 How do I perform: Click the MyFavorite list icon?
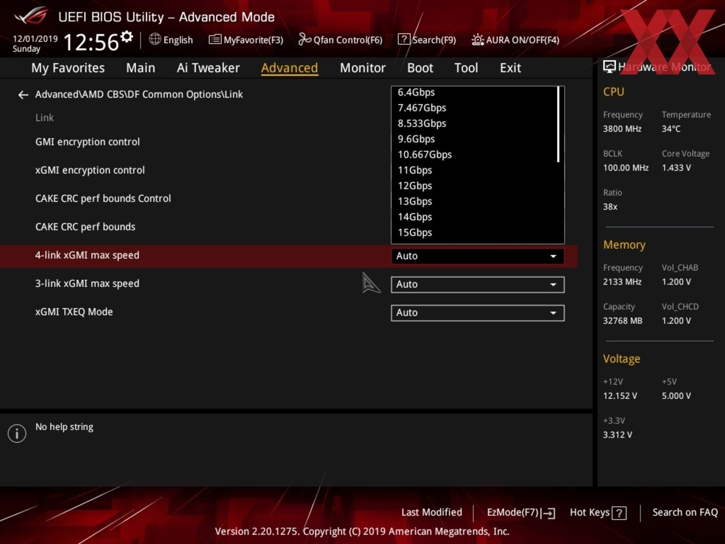pos(215,39)
